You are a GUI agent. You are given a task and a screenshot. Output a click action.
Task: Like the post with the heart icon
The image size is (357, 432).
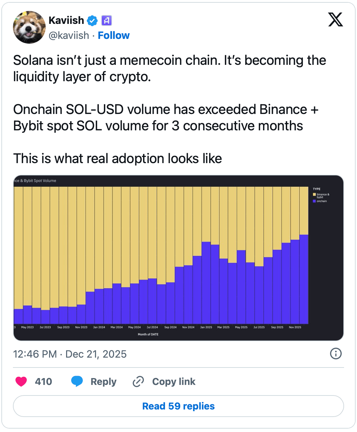(21, 381)
